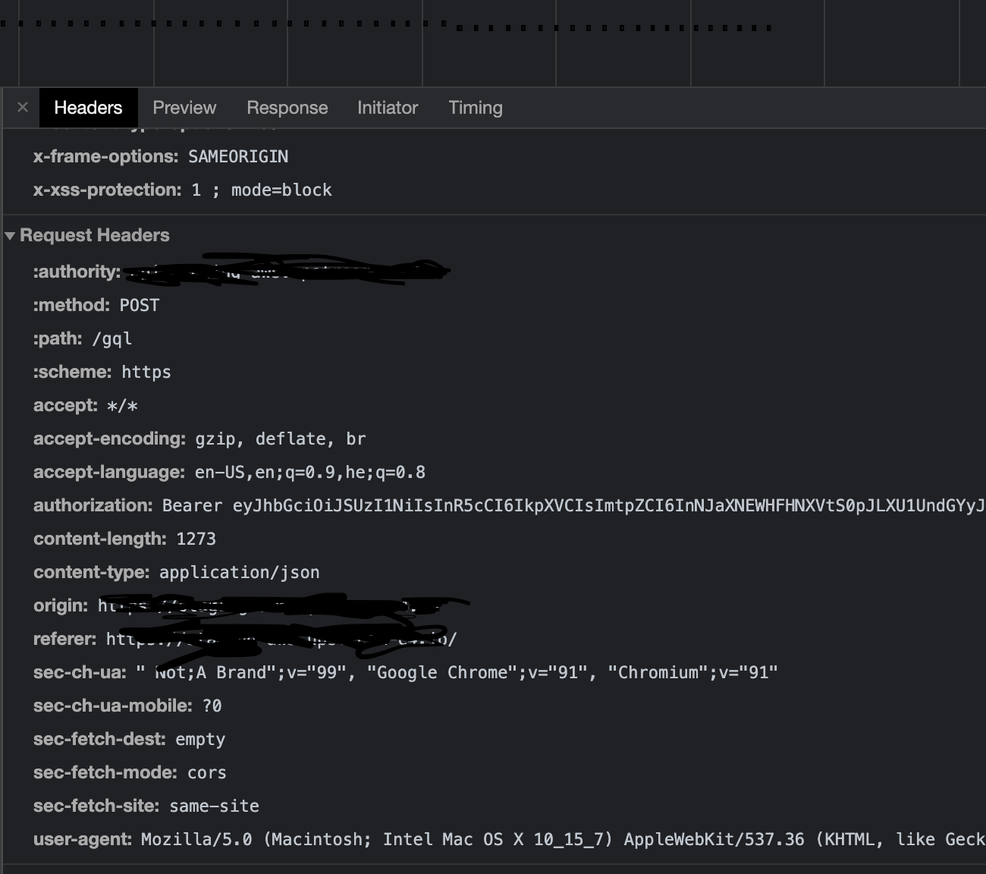
Task: Click the :authority header name
Action: 77,272
